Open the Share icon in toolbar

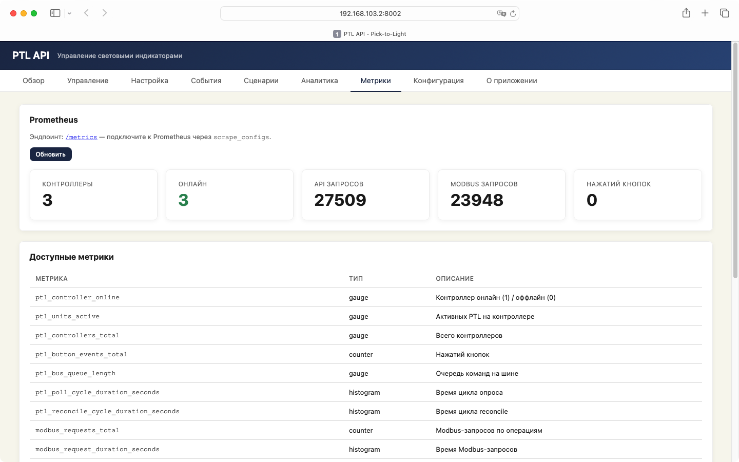686,13
